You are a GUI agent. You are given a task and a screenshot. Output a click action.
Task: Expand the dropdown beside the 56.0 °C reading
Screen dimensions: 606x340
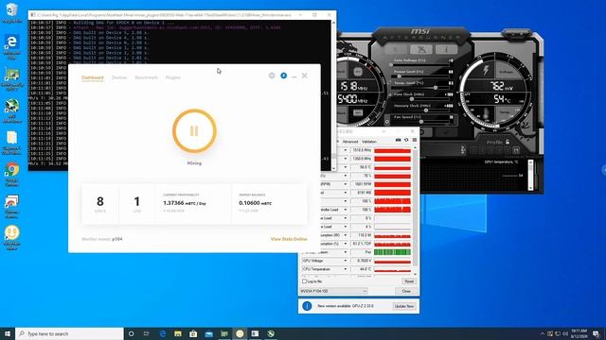(345, 167)
